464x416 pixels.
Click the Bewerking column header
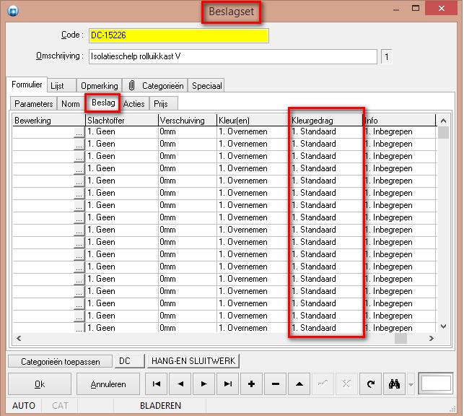click(49, 121)
